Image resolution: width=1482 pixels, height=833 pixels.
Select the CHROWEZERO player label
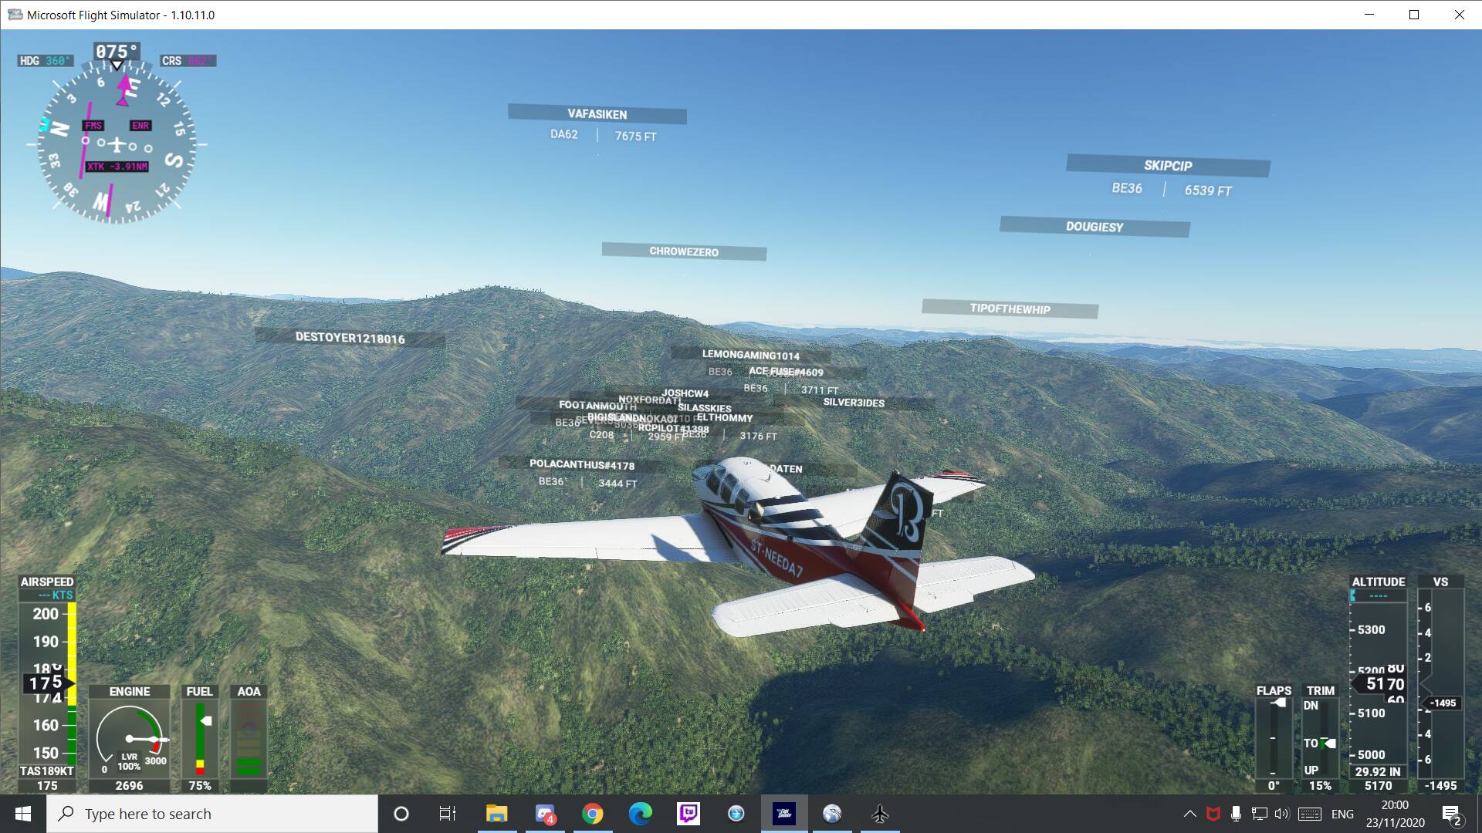tap(684, 251)
